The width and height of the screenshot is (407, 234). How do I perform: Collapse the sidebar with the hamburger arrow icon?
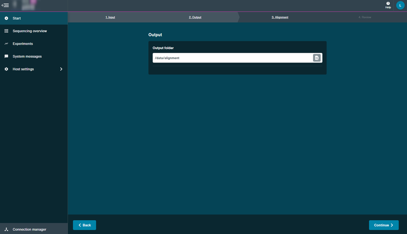tap(5, 5)
